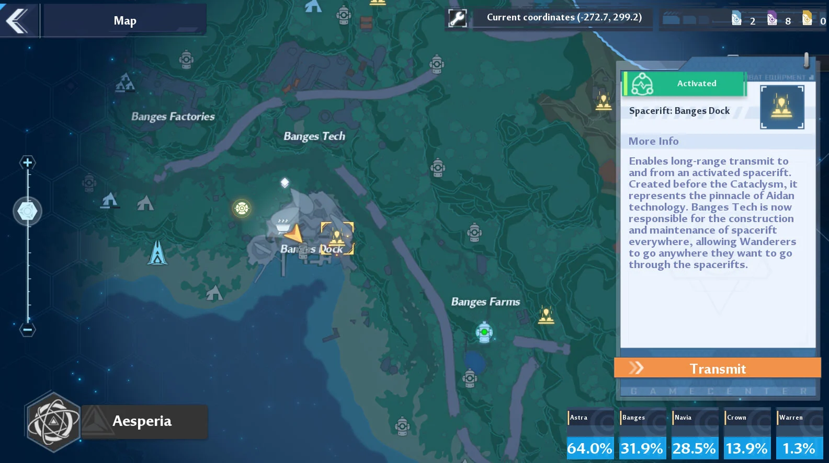
Task: Click the Banges Farms map label
Action: (485, 302)
